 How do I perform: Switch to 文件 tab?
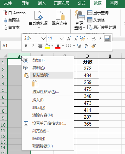point(8,3)
